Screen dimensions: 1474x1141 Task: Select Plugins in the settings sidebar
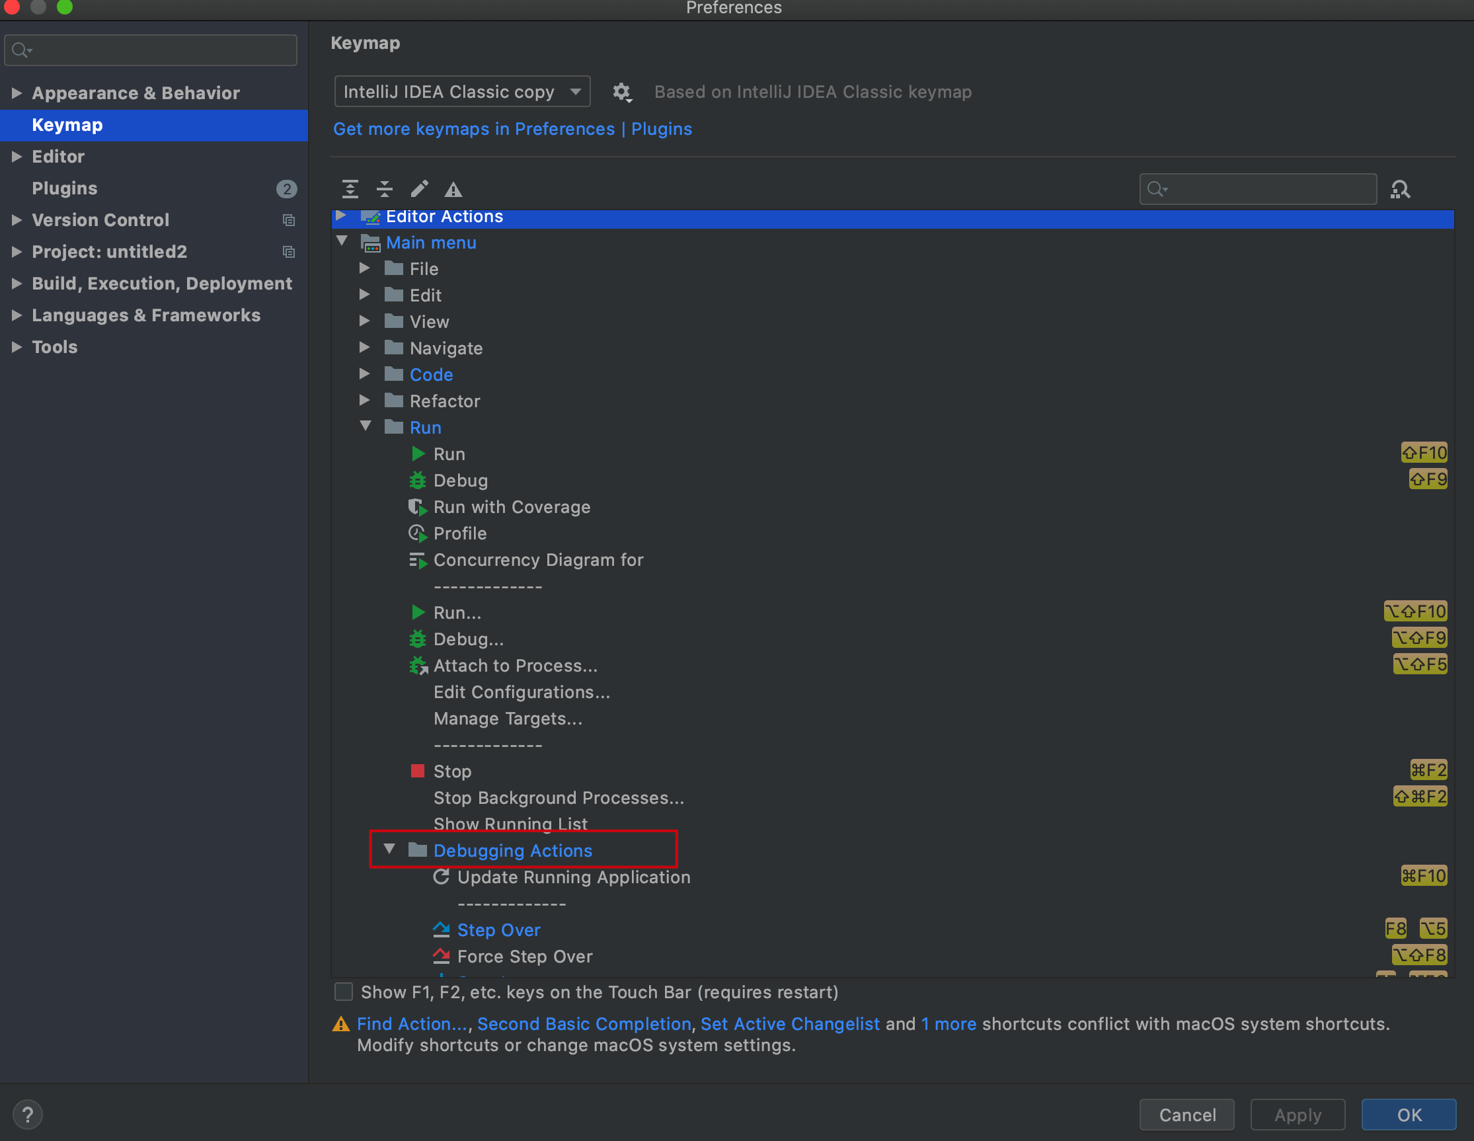coord(154,188)
